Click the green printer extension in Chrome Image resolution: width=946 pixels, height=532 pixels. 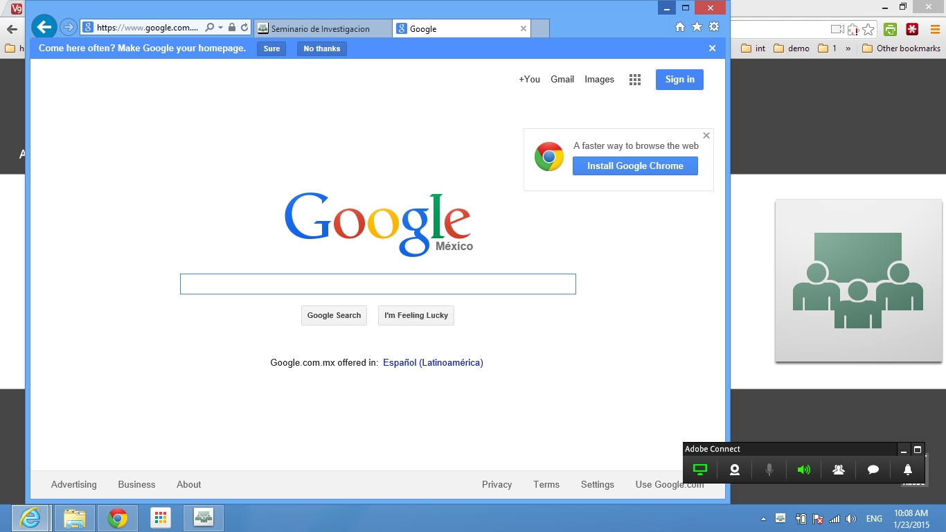[x=891, y=29]
